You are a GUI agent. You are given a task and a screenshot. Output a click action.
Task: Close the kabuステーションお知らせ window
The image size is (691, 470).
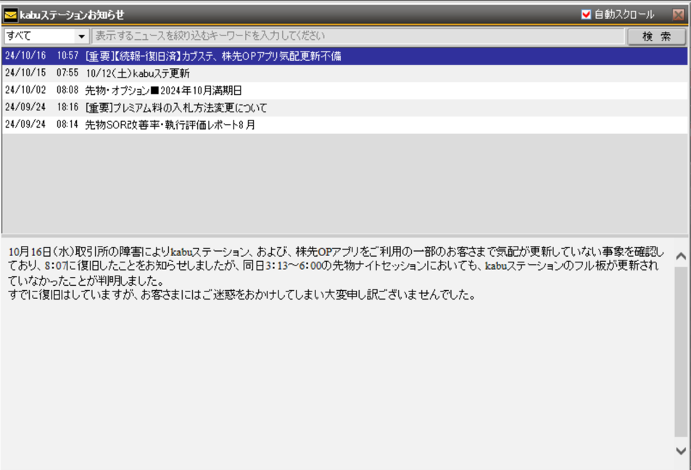tap(679, 15)
